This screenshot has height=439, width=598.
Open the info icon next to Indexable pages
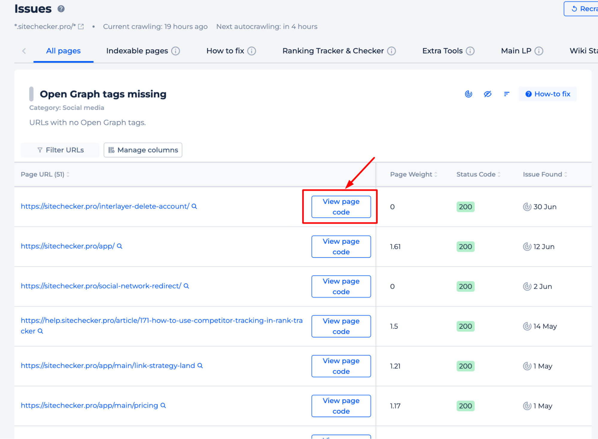176,51
